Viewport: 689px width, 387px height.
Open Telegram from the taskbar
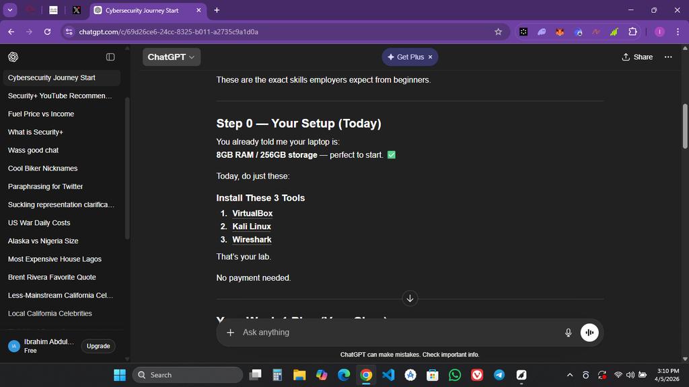click(x=499, y=375)
